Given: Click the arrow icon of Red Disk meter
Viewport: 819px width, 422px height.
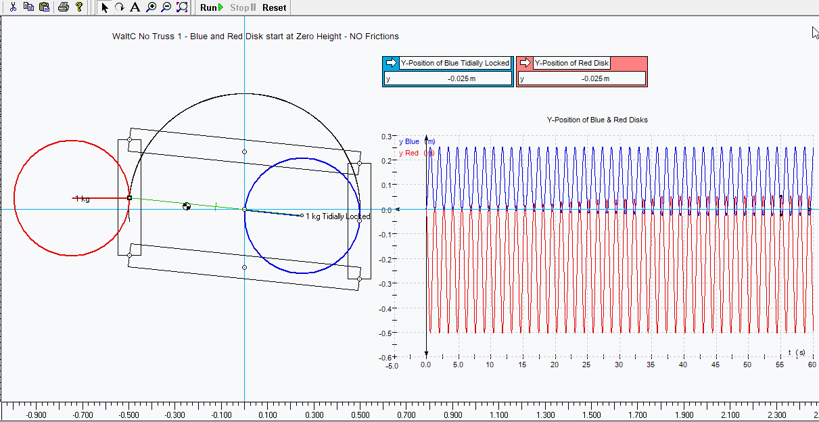Looking at the screenshot, I should click(x=525, y=63).
